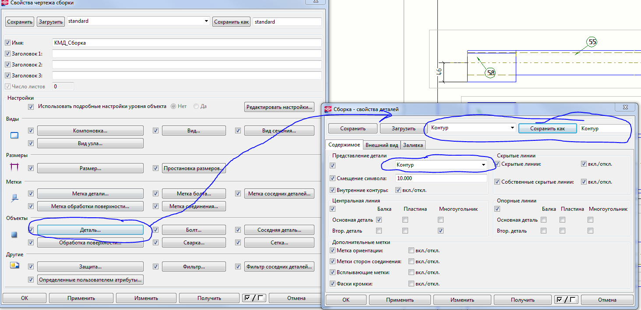Switch to the Внешний вид tab

coord(381,145)
